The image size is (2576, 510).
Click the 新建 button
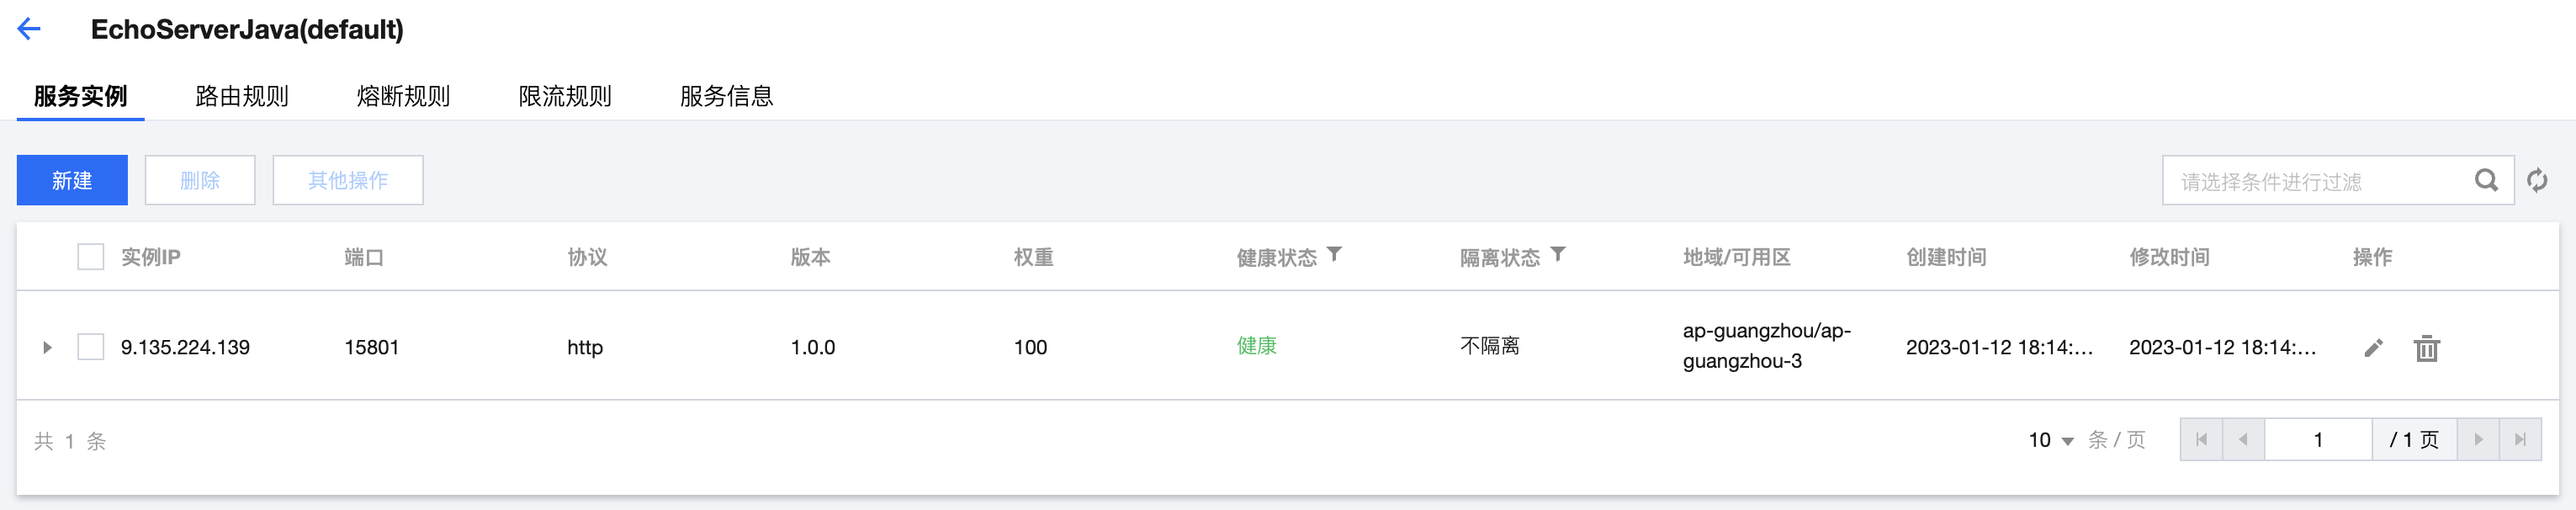point(72,180)
